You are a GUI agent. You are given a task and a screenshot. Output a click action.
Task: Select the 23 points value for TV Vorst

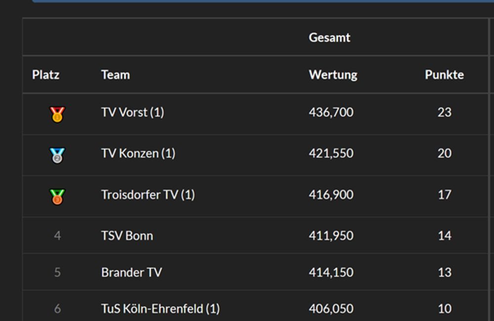point(444,113)
